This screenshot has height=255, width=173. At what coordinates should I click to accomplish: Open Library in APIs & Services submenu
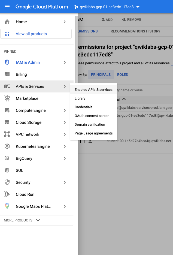[80, 98]
